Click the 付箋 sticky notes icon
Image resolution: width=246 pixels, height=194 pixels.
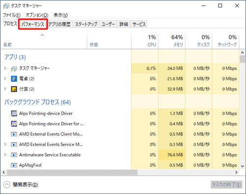[14, 89]
